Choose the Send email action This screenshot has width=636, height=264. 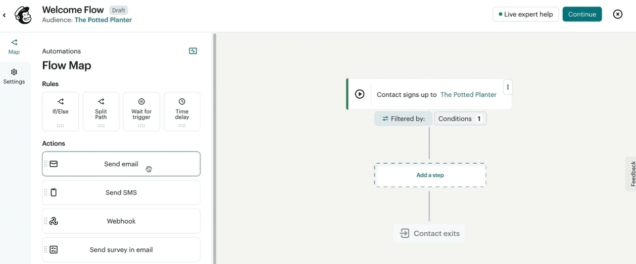[x=121, y=164]
